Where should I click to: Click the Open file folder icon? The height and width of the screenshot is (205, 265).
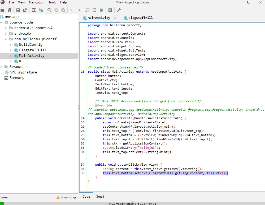[x=2, y=10]
